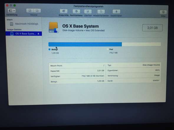Click the Gerät disk0s1 value

[156, 80]
